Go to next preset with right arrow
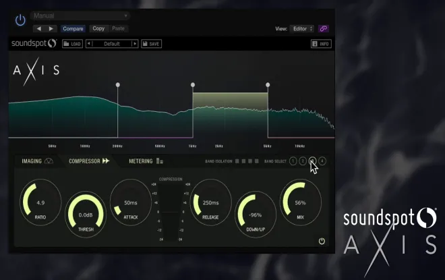This screenshot has width=445, height=280. coord(51,28)
